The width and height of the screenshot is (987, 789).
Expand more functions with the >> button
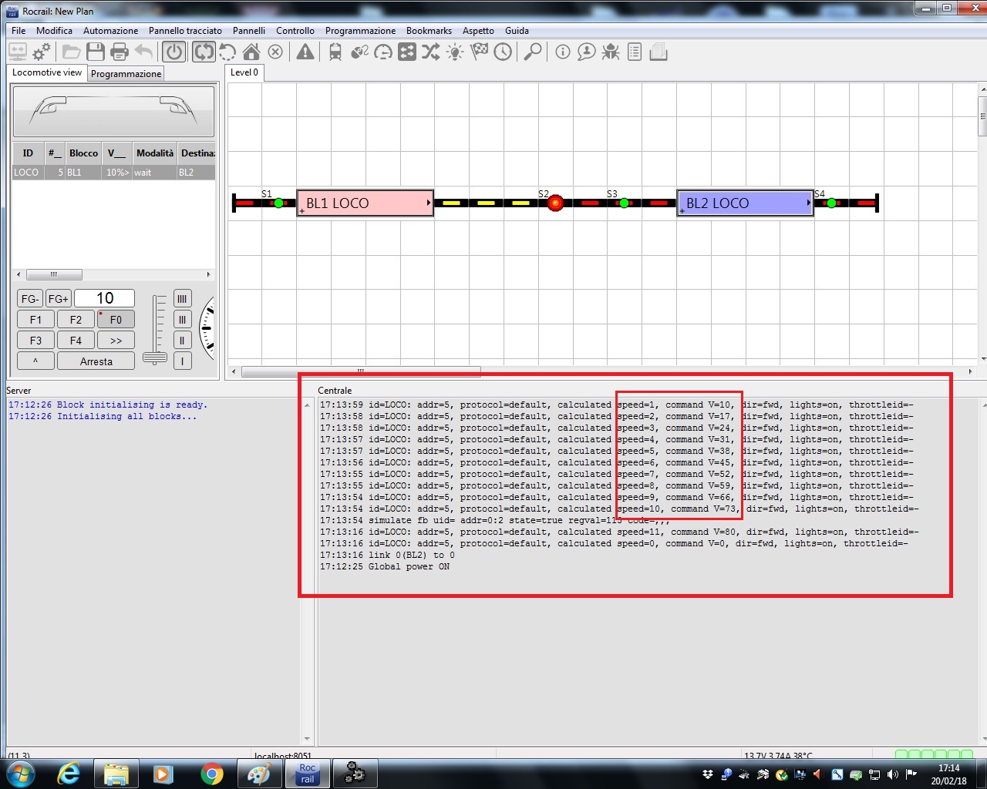116,341
